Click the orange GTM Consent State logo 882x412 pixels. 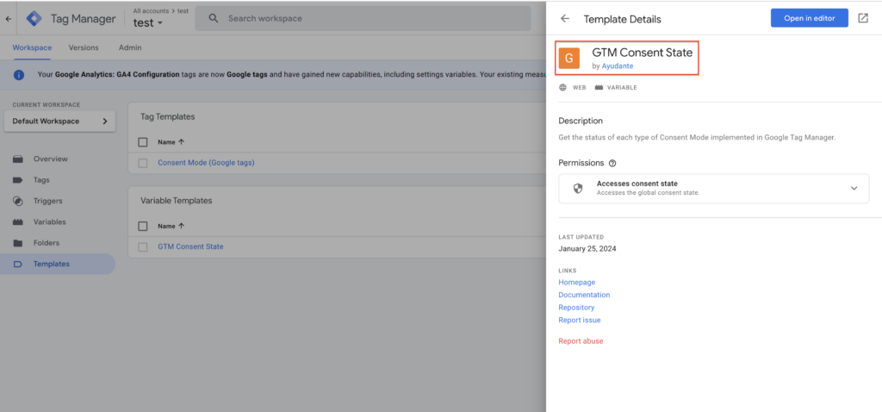coord(568,58)
